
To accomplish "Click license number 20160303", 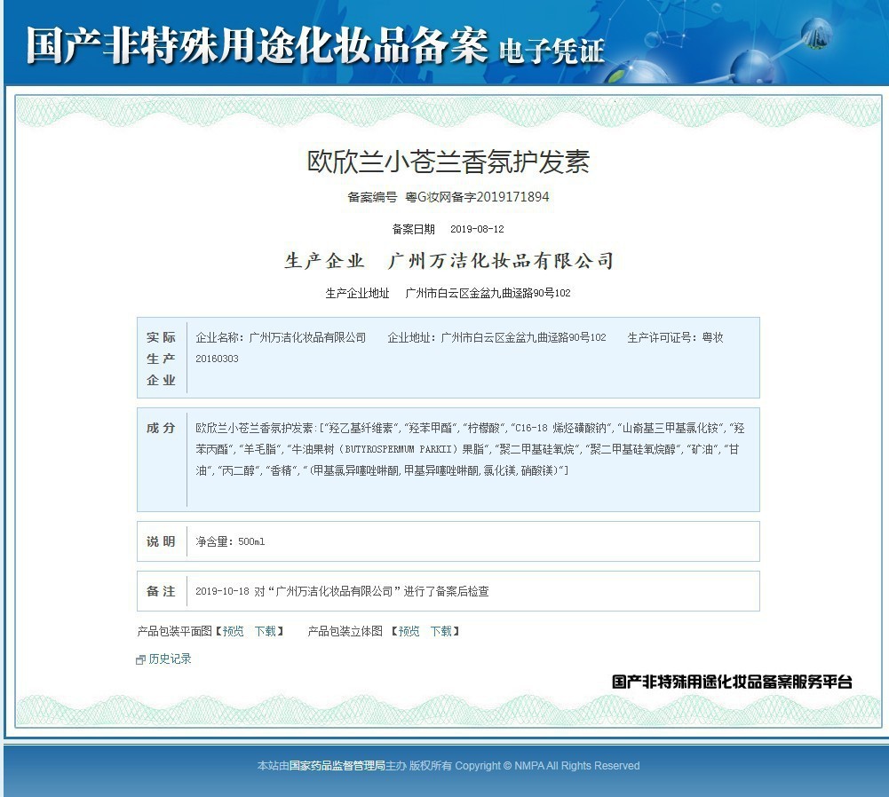I will [x=218, y=359].
